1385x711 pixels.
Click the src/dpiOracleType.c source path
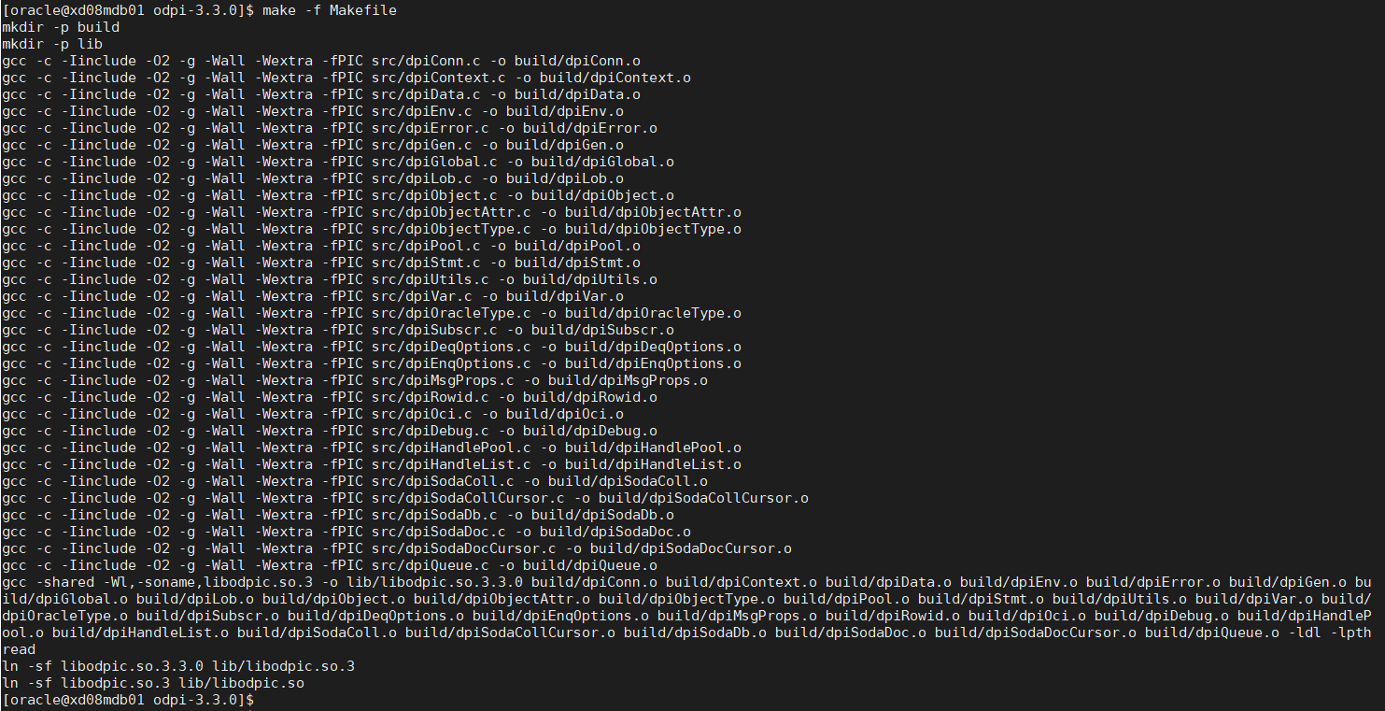[451, 313]
